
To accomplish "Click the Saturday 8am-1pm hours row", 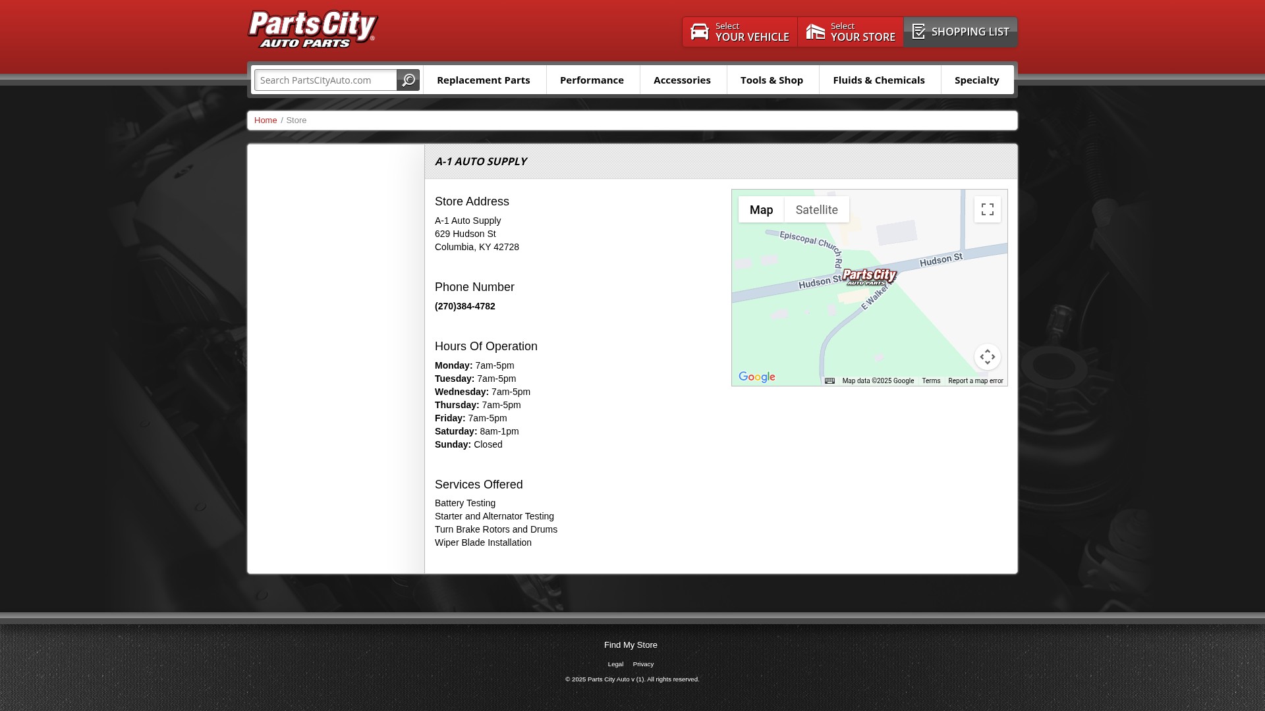I will click(477, 431).
